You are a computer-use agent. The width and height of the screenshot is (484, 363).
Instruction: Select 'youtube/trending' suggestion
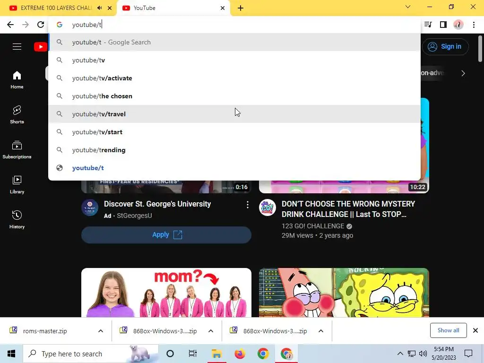pyautogui.click(x=234, y=150)
